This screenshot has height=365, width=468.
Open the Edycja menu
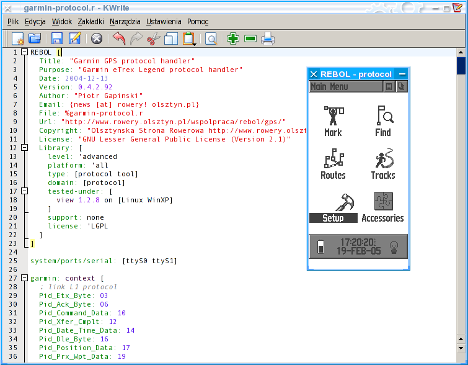click(35, 22)
